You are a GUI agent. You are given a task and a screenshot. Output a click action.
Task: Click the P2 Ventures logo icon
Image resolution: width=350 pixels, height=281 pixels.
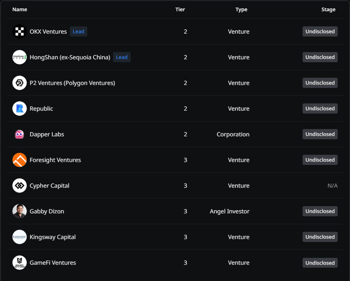[x=20, y=83]
